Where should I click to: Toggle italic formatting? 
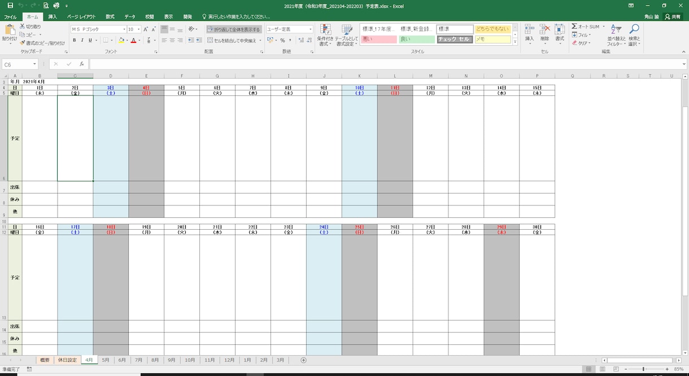tap(82, 41)
